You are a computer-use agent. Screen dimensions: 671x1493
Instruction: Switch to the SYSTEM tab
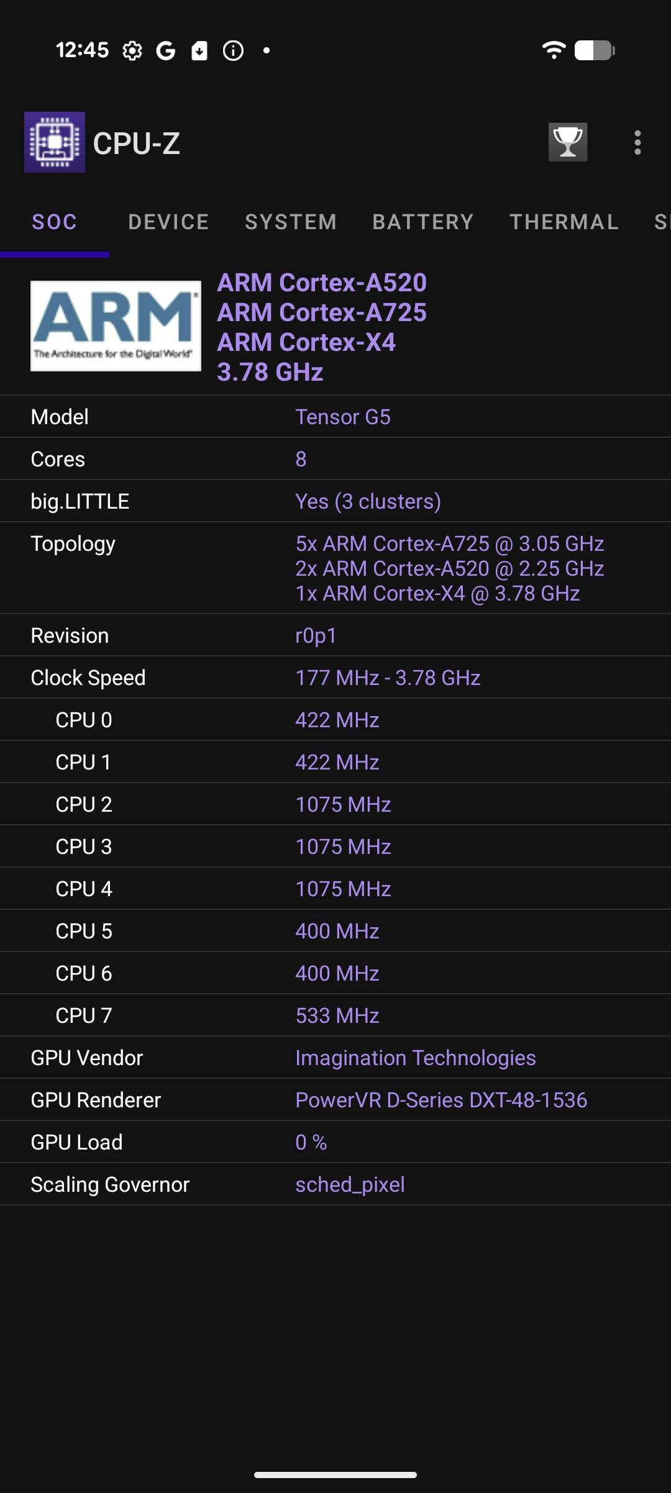pyautogui.click(x=291, y=222)
